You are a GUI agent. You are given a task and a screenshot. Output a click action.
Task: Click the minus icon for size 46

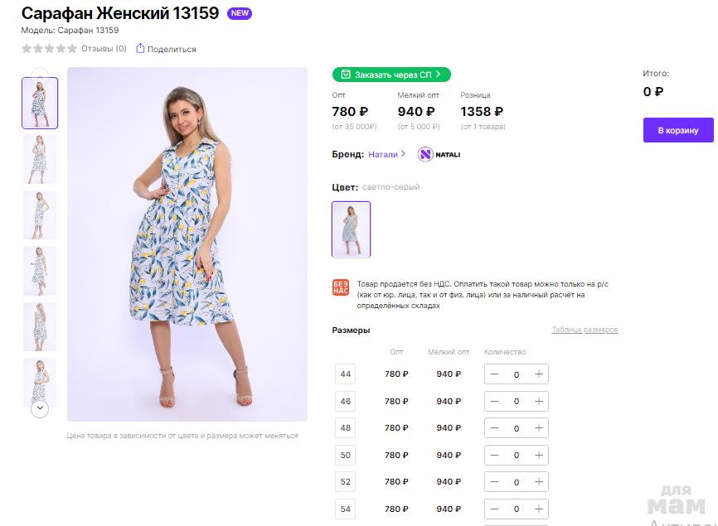[x=494, y=402]
